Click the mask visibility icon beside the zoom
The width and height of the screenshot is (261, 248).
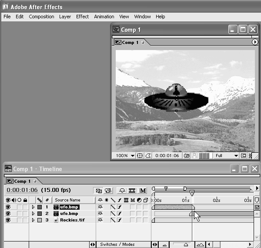148,155
